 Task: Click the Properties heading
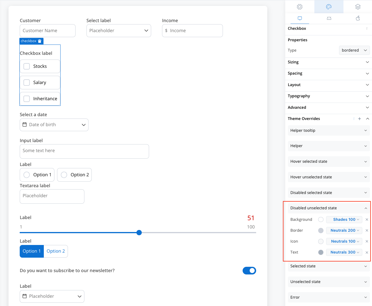[x=298, y=40]
